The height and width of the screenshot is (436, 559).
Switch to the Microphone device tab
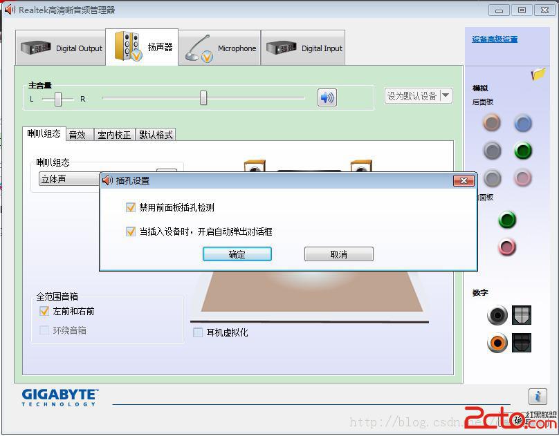(x=220, y=48)
